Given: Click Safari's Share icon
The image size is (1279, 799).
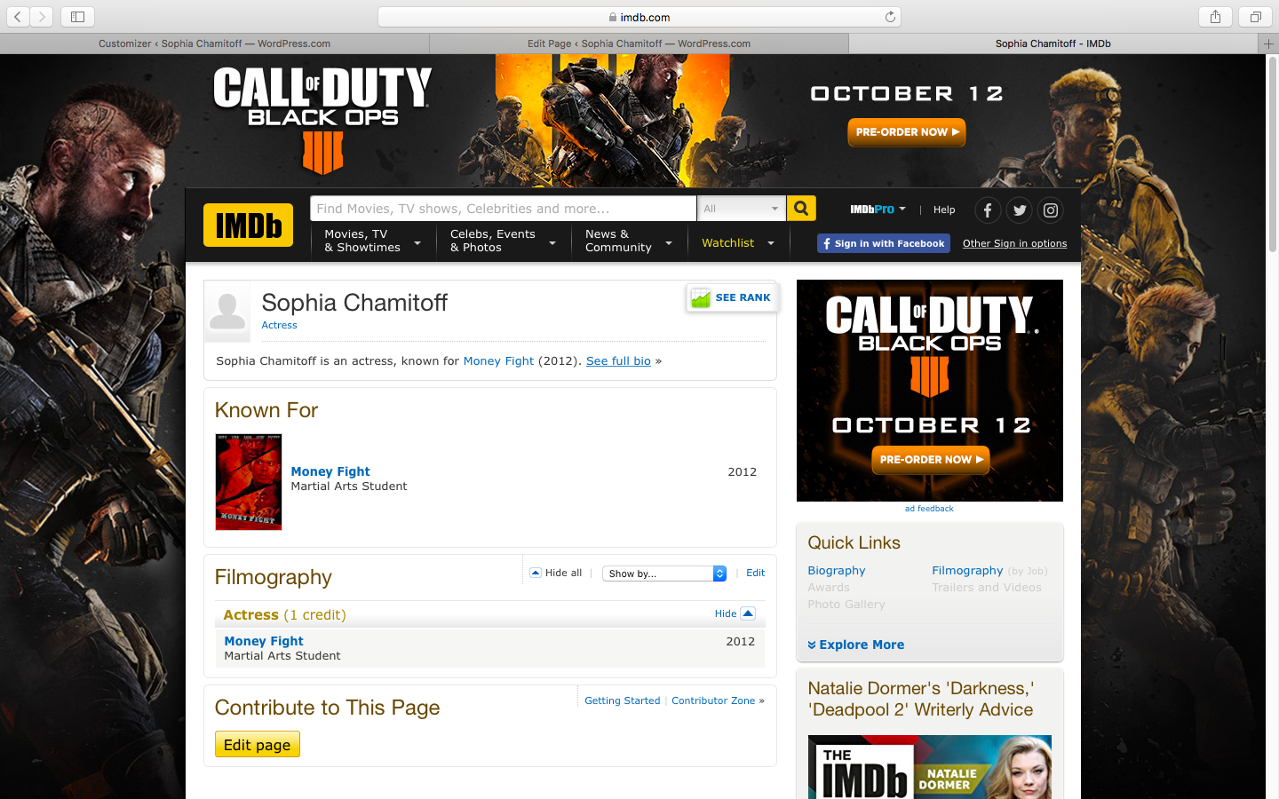Looking at the screenshot, I should pyautogui.click(x=1215, y=17).
